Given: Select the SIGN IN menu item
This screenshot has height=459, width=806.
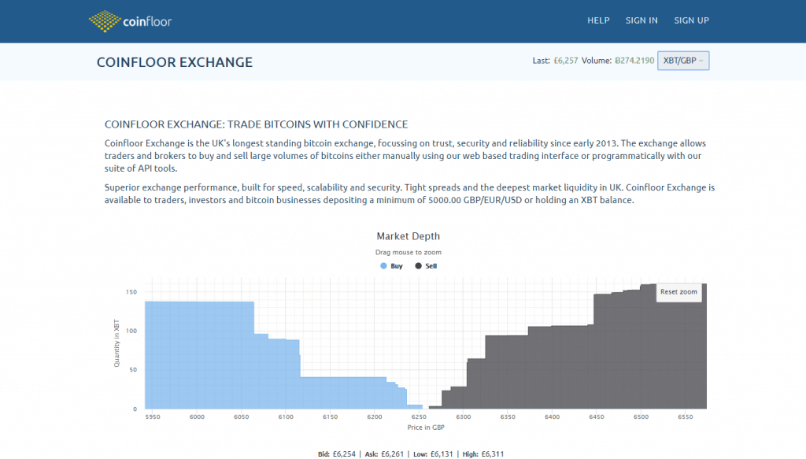Looking at the screenshot, I should (x=641, y=20).
